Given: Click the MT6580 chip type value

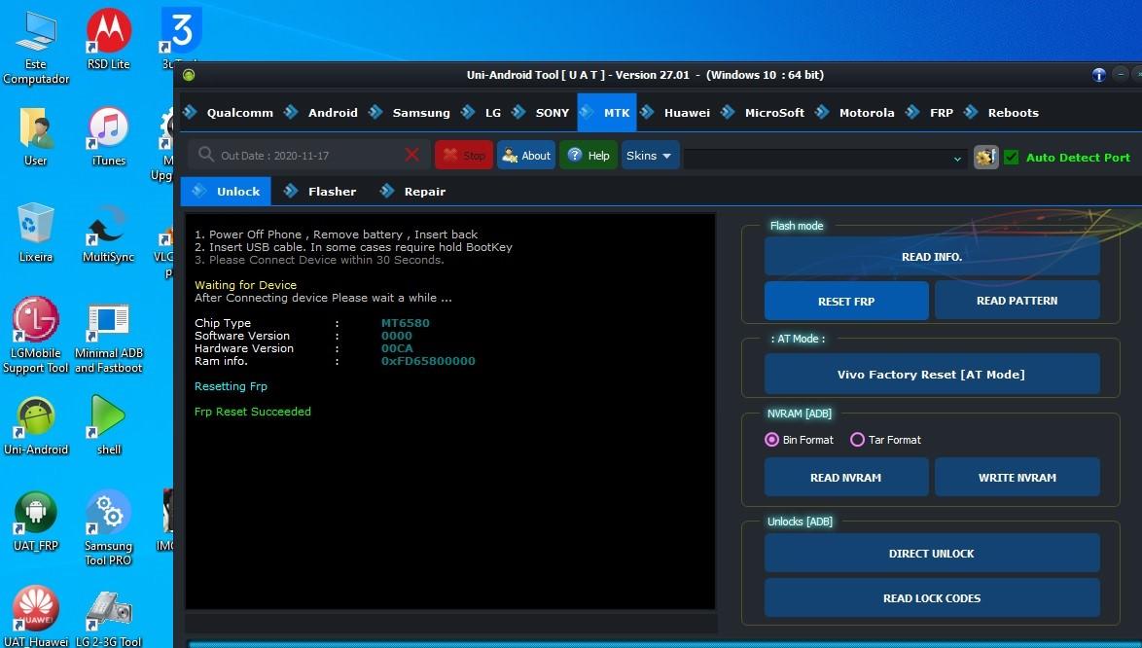Looking at the screenshot, I should pyautogui.click(x=406, y=323).
